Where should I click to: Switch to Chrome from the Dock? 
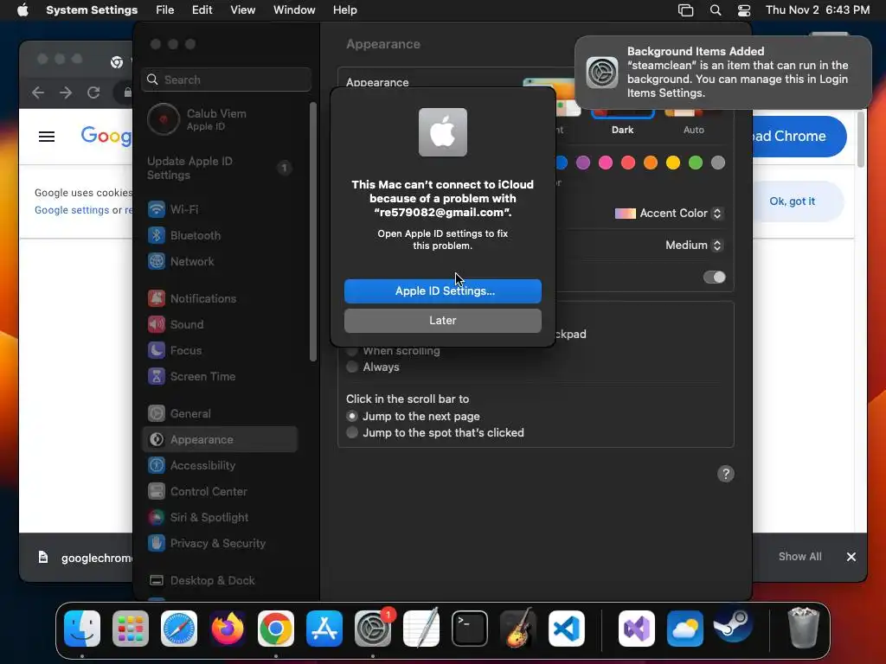tap(276, 629)
